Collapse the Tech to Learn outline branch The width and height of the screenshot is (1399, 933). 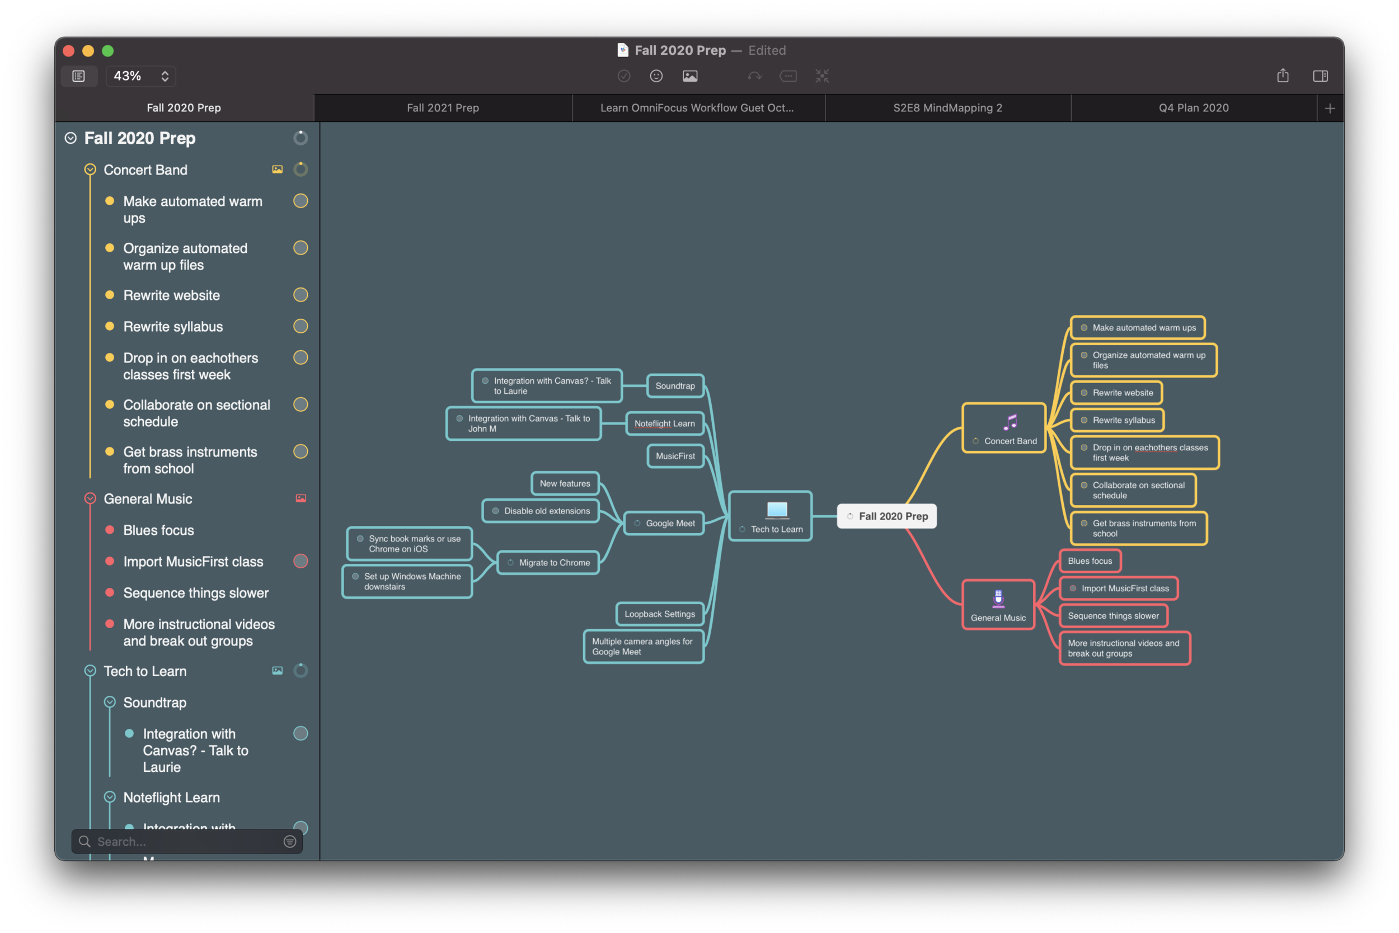tap(90, 671)
